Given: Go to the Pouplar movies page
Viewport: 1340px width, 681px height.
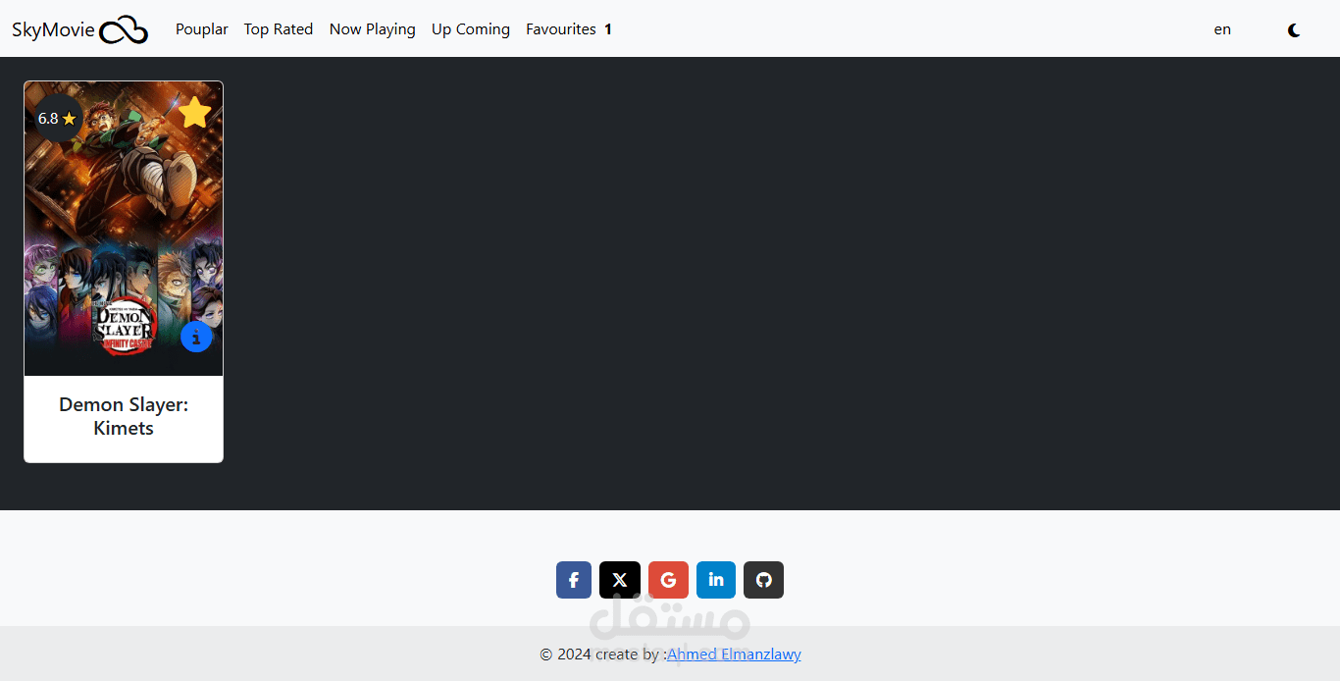Looking at the screenshot, I should (x=202, y=29).
